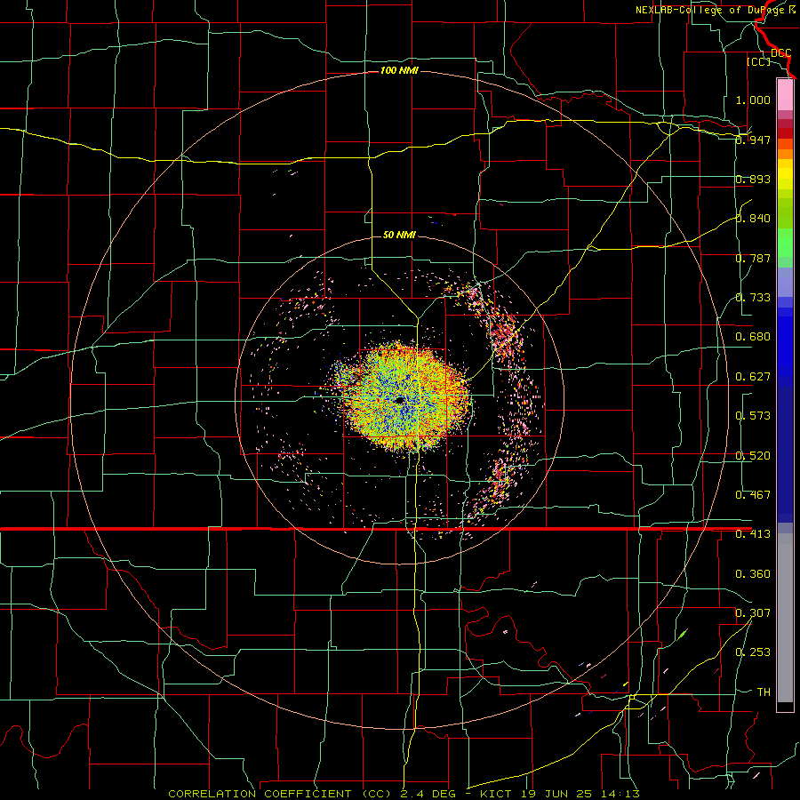Click the 0.733 color scale value
This screenshot has height=800, width=800.
point(753,298)
